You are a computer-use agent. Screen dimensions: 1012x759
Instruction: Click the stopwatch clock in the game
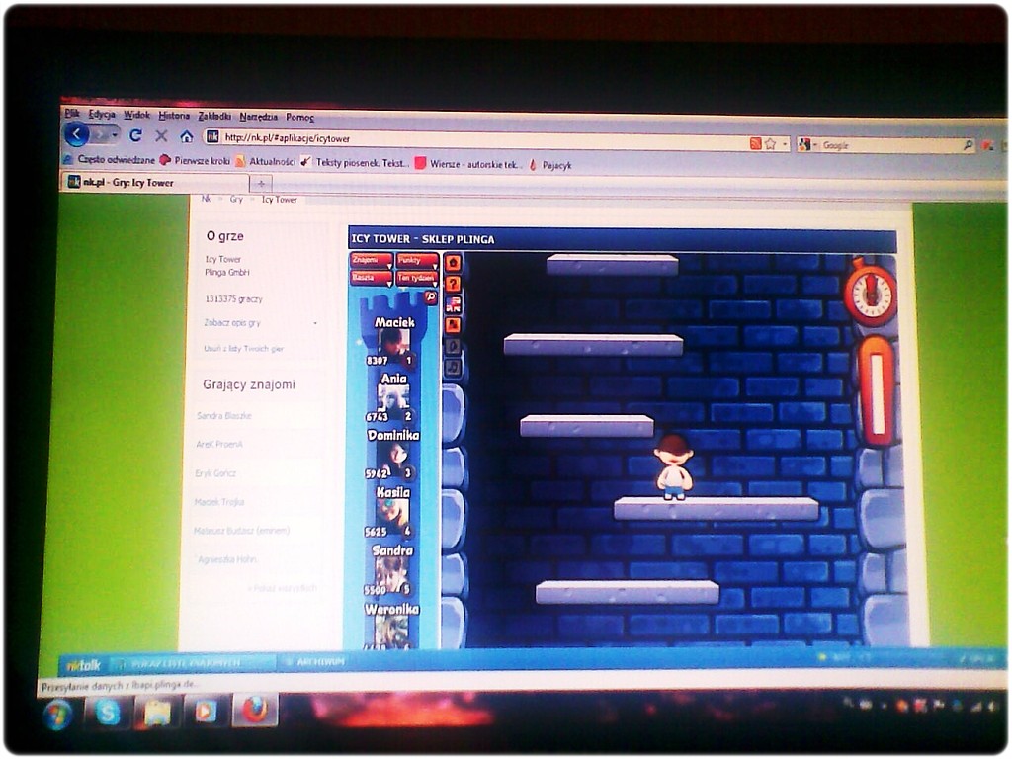[x=871, y=293]
